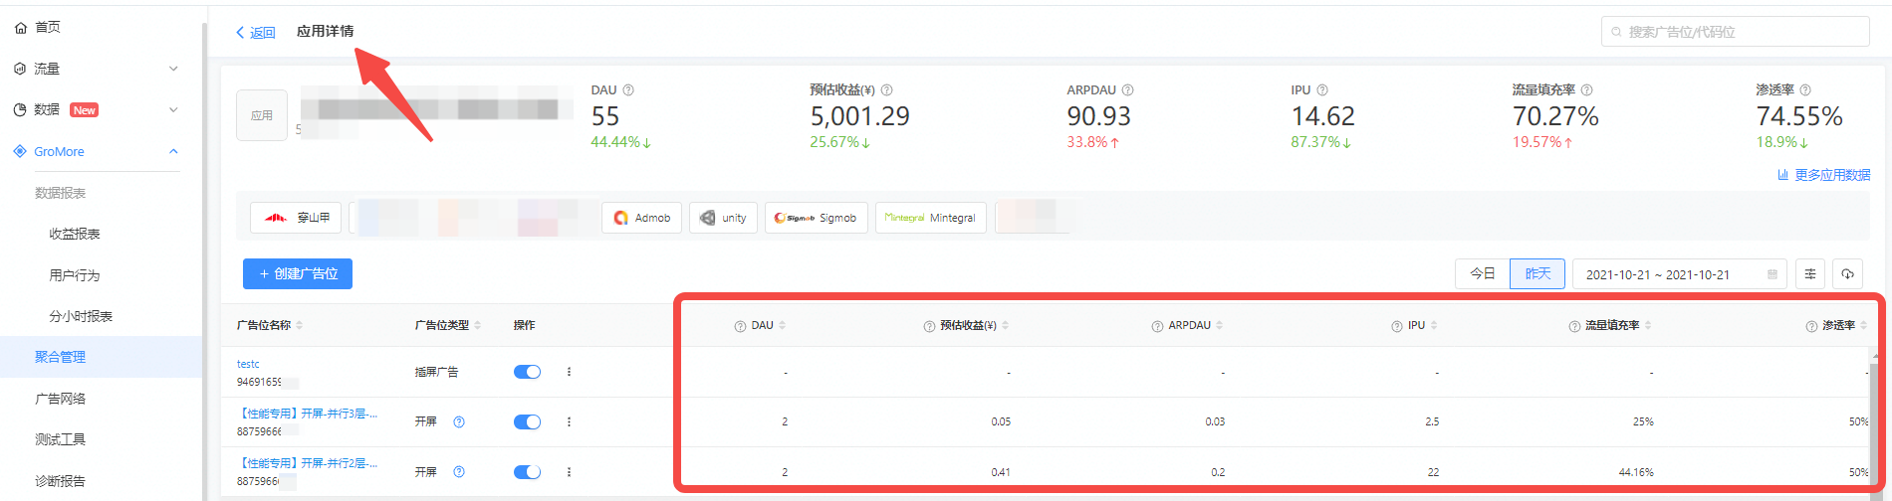Click the cloud download export icon
Viewport: 1892px width, 501px height.
click(1847, 274)
